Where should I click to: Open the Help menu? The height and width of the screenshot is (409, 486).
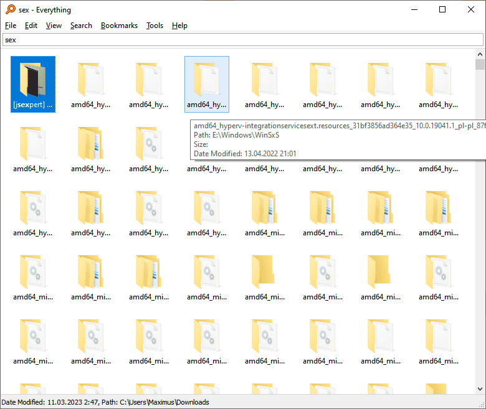click(179, 26)
